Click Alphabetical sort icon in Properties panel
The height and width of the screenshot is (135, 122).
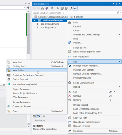coord(39,116)
